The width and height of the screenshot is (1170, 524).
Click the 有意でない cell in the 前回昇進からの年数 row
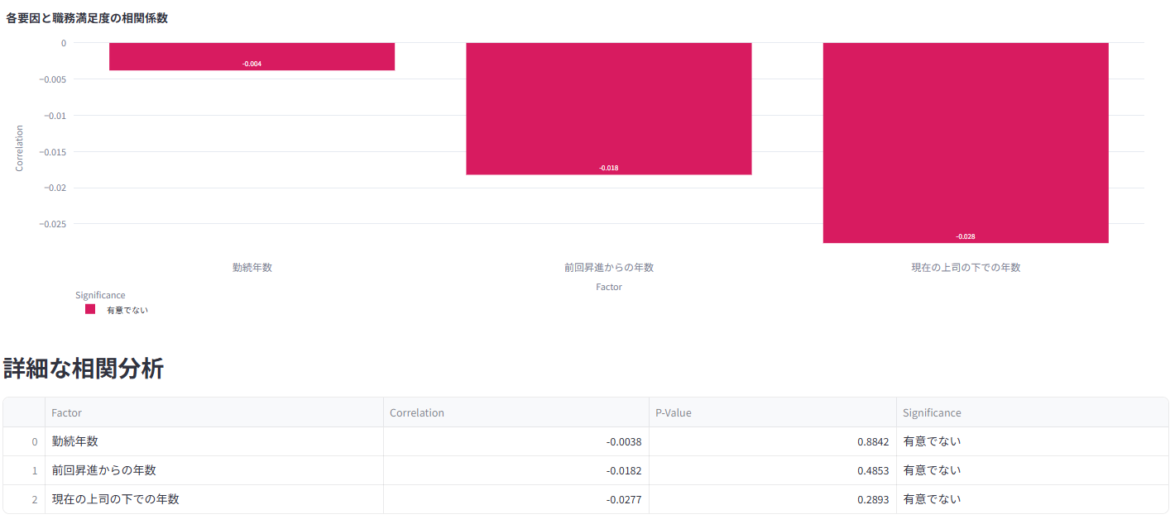tap(1032, 470)
